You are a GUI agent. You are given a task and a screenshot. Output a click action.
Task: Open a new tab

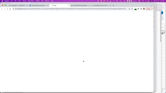(113, 5)
